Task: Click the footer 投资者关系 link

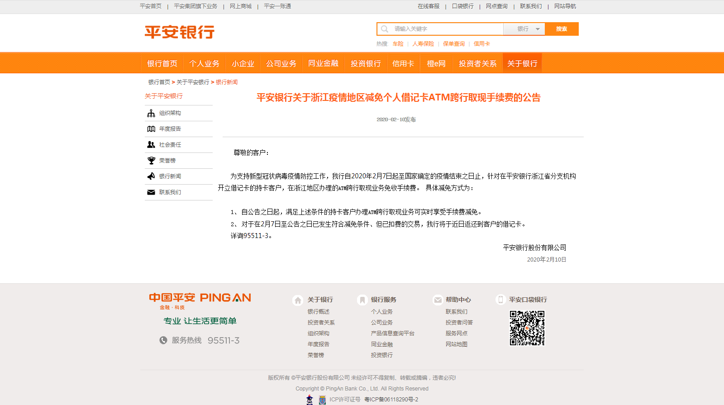Action: point(321,323)
